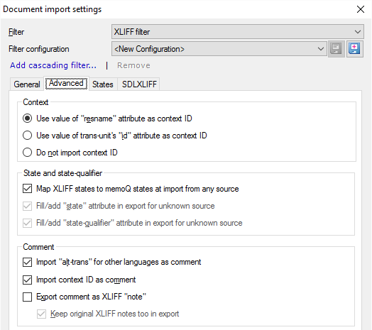Click the Add cascading filter link
The width and height of the screenshot is (372, 330).
[53, 65]
